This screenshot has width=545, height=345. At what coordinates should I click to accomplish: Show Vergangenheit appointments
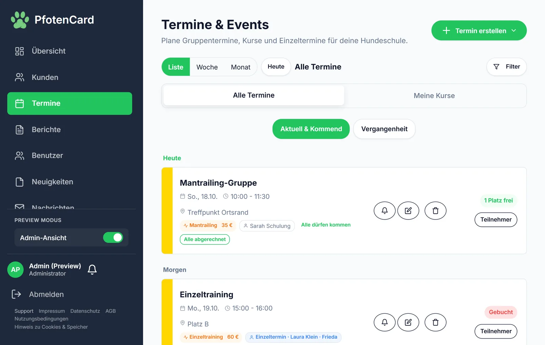click(384, 129)
